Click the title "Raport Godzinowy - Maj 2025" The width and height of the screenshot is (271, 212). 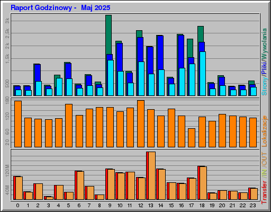[x=60, y=8]
